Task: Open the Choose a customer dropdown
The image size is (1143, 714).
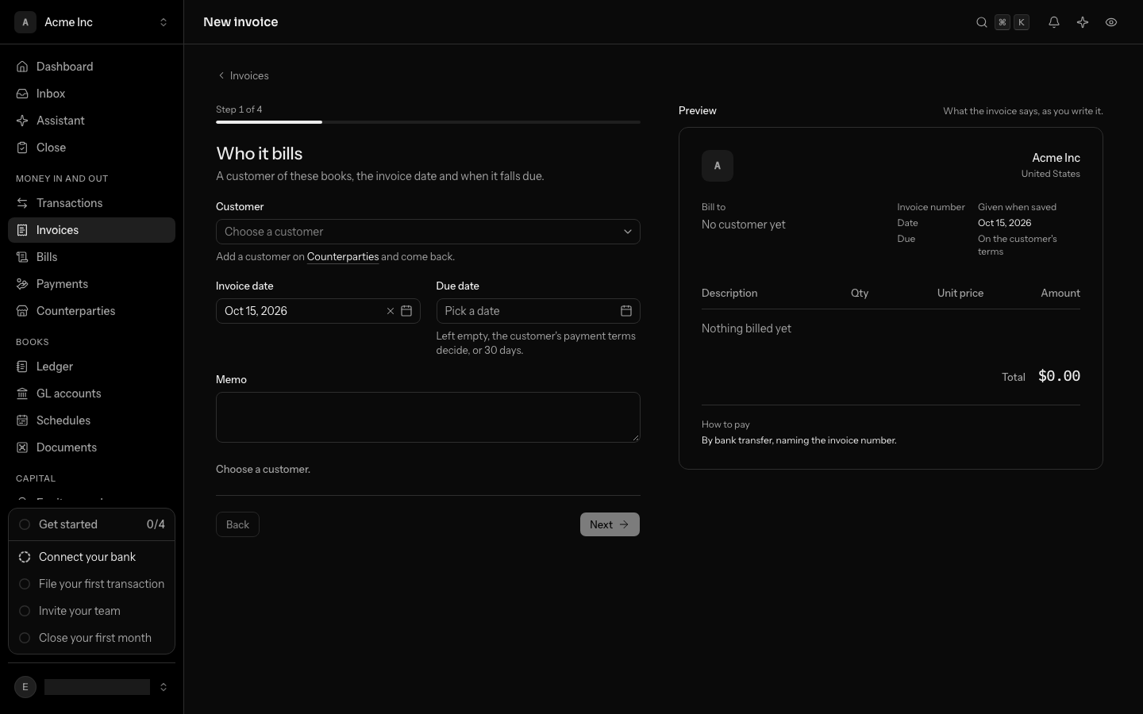Action: click(428, 232)
